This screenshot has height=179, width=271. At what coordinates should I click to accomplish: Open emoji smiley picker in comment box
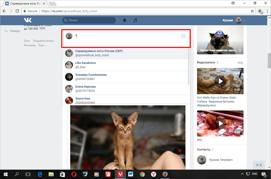pos(183,36)
